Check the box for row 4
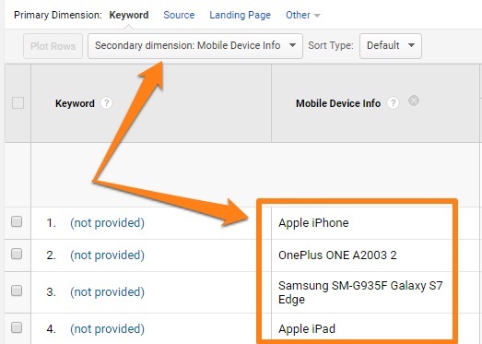Screen dimensions: 482x344 coord(17,327)
